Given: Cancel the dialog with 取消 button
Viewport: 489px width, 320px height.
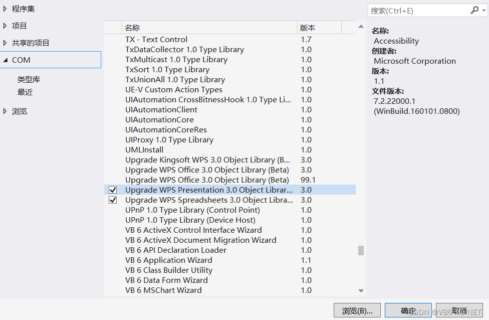Looking at the screenshot, I should [459, 310].
